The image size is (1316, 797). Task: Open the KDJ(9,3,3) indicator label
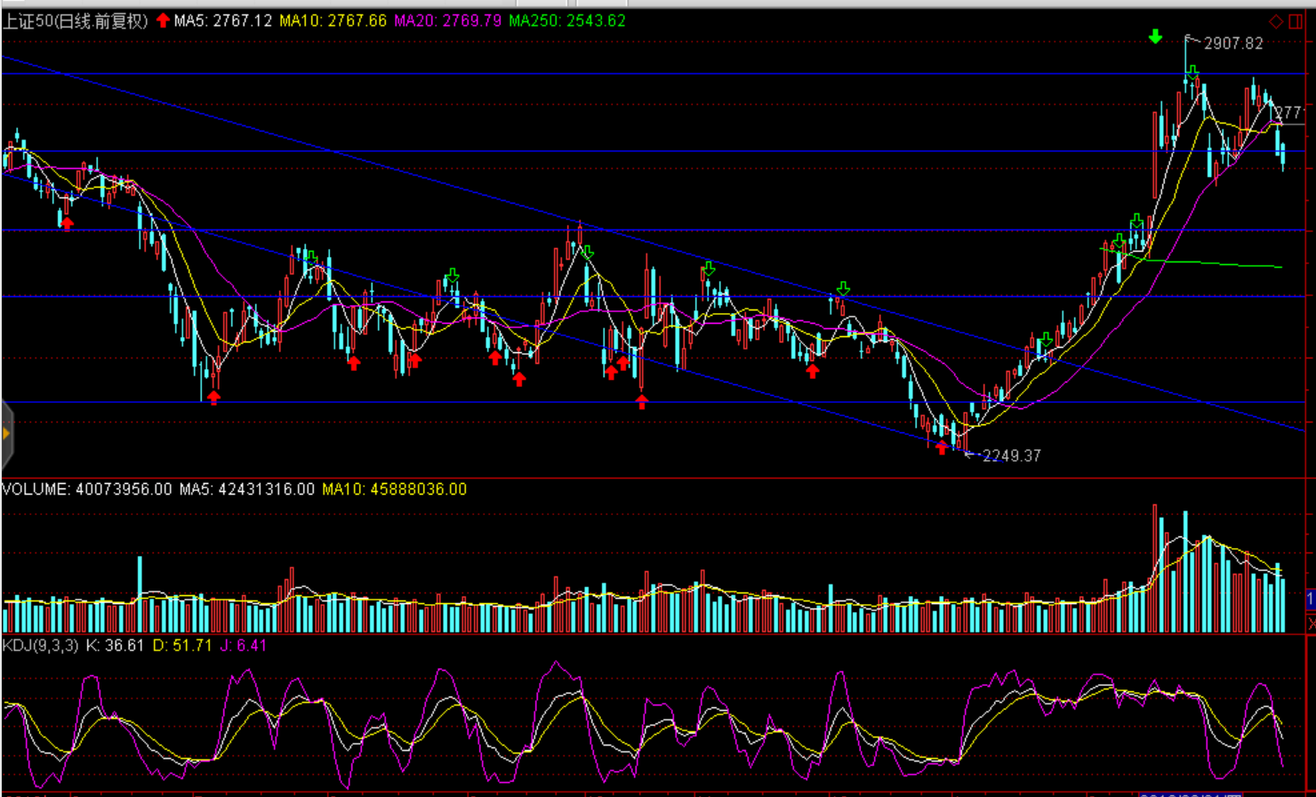point(41,645)
